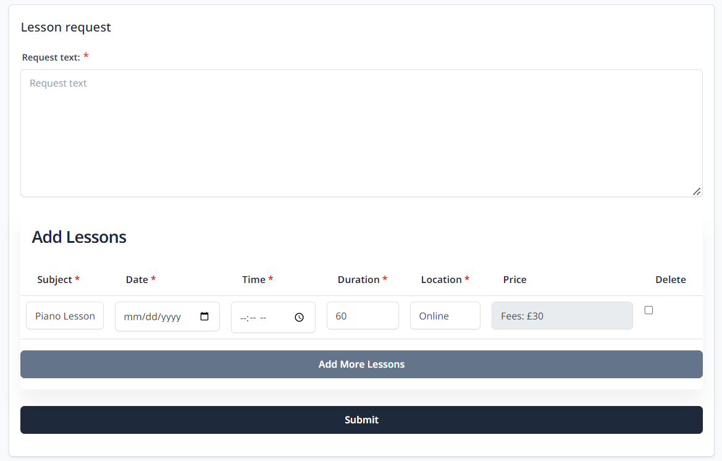Viewport: 722px width, 461px height.
Task: Open the Subject field showing Piano Lesson
Action: [x=64, y=315]
